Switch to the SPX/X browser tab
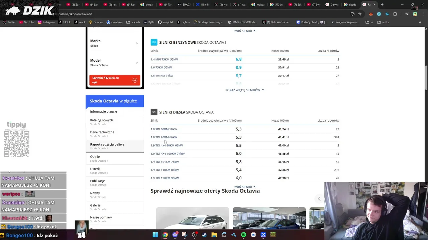The height and width of the screenshot is (240, 428). pyautogui.click(x=184, y=5)
